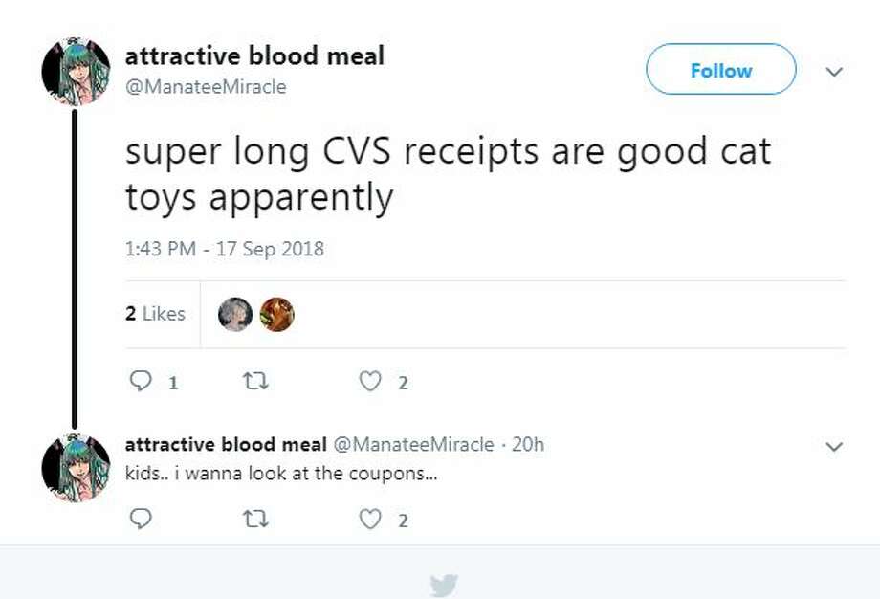Open attractive blood meal's profile avatar
The image size is (880, 599).
click(73, 70)
